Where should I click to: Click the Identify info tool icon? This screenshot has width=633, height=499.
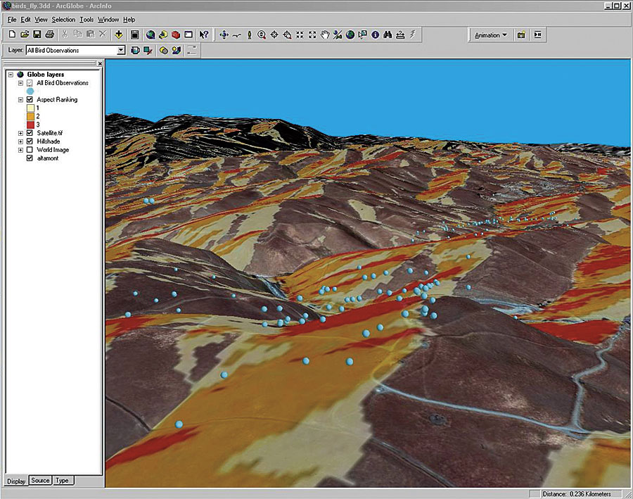click(x=376, y=34)
